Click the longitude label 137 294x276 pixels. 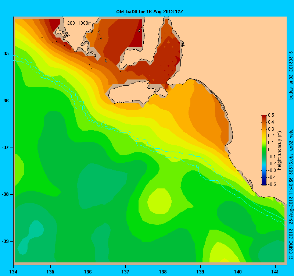[125, 272]
